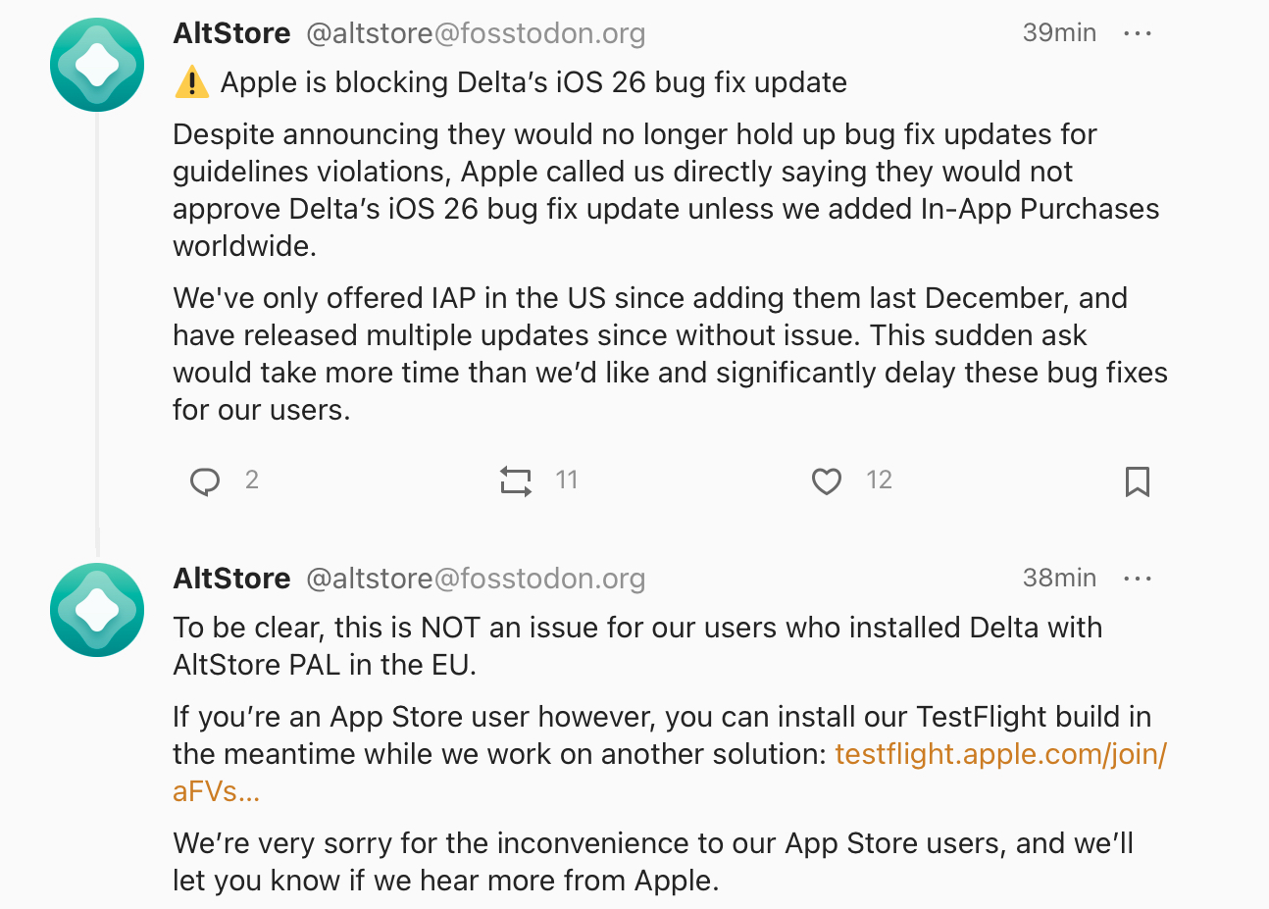Bookmark the Delta iOS 26 bug fix post
1269x909 pixels.
(x=1137, y=481)
